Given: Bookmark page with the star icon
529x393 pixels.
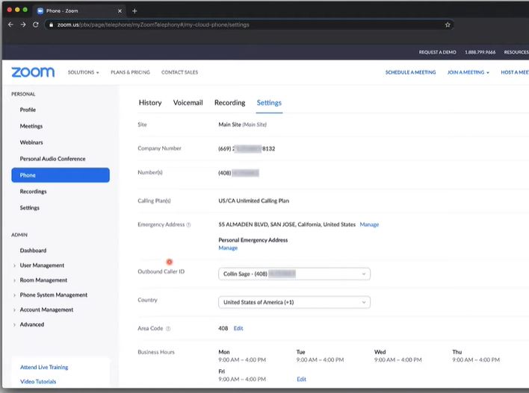Looking at the screenshot, I should pyautogui.click(x=448, y=25).
